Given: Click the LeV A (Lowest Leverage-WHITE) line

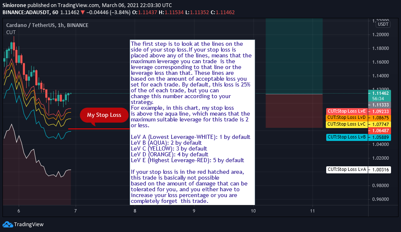Looking at the screenshot, I should pyautogui.click(x=190, y=137).
